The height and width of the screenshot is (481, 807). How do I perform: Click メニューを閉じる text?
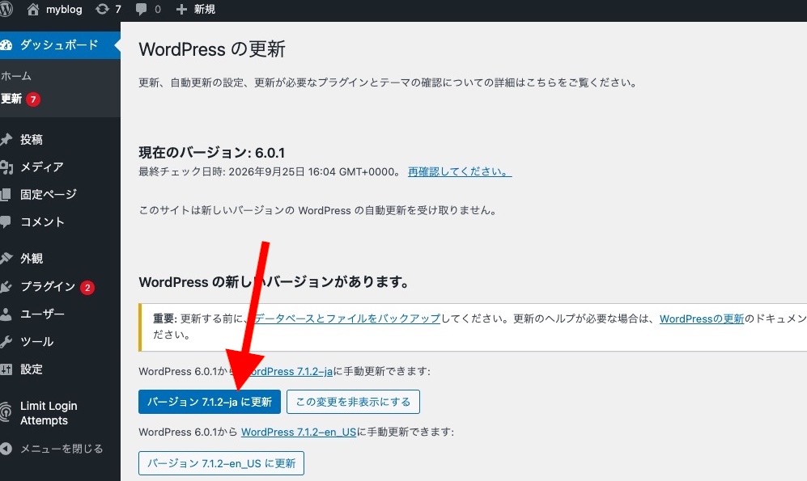62,449
